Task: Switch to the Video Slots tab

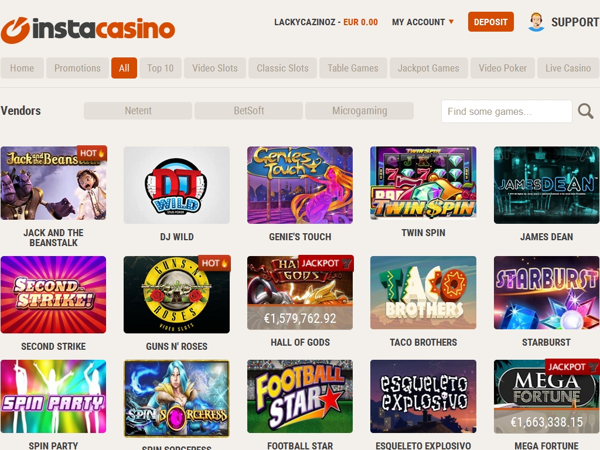Action: click(215, 68)
